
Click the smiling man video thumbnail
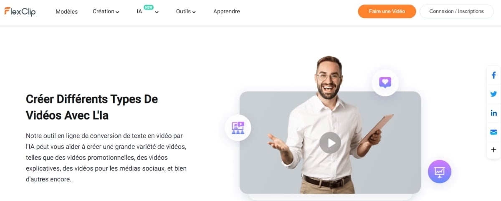(x=330, y=143)
